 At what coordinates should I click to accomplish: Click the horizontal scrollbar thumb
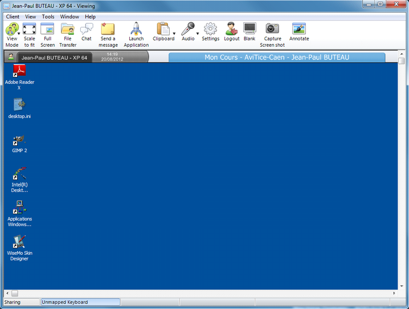point(15,294)
